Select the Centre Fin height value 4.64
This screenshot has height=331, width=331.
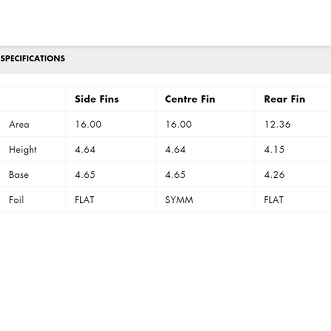[x=175, y=150]
